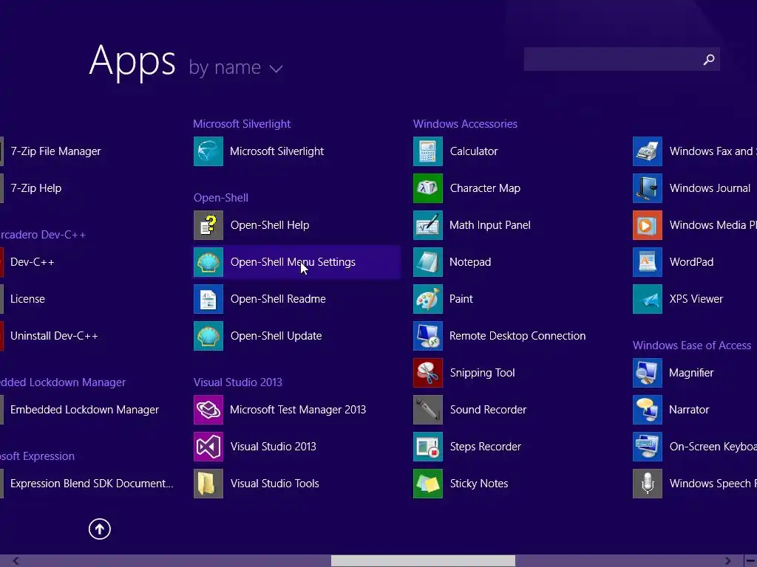Click the scrollbar left arrow
Screen dimensions: 757x567
16,561
